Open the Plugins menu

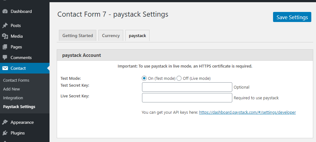tap(24, 133)
